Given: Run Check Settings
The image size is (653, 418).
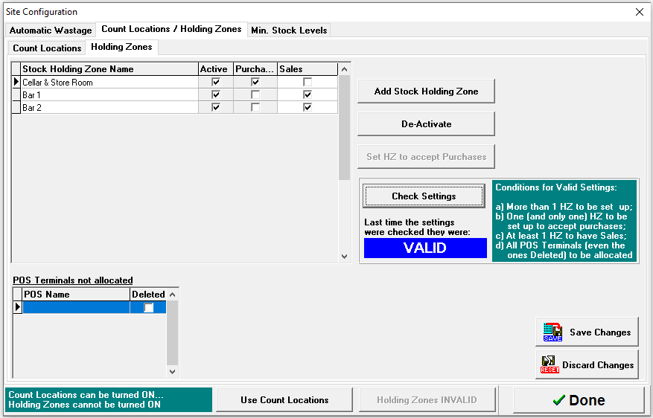Looking at the screenshot, I should pos(424,196).
